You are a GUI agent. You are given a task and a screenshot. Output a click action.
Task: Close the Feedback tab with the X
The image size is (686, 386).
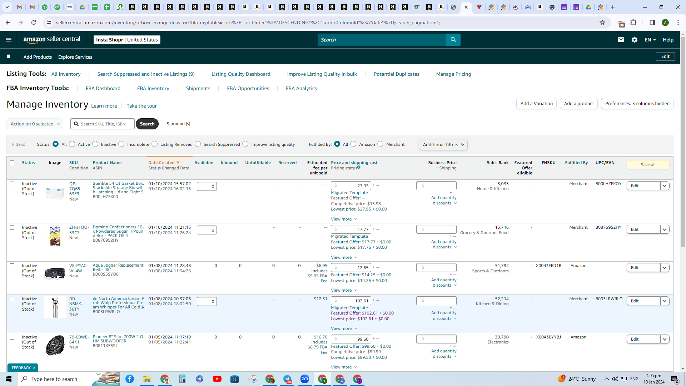click(x=34, y=368)
